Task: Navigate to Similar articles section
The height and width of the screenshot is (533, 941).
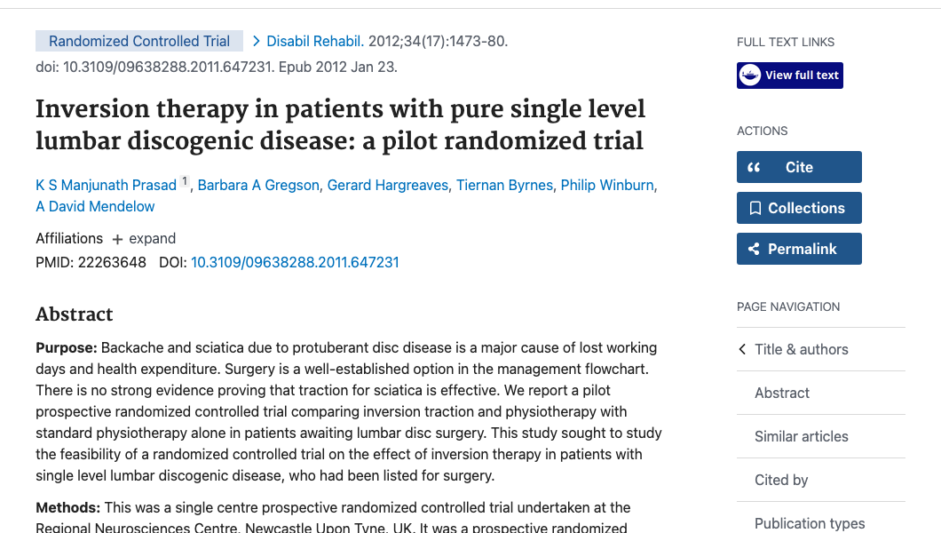Action: point(801,436)
